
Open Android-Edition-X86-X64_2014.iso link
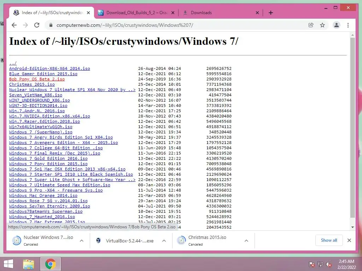(x=49, y=68)
